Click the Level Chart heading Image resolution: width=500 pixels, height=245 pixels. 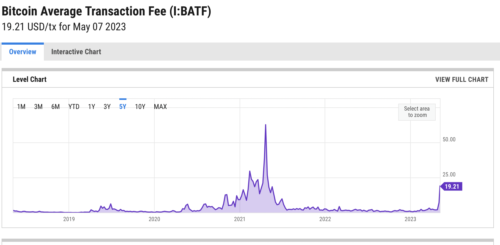tap(29, 79)
